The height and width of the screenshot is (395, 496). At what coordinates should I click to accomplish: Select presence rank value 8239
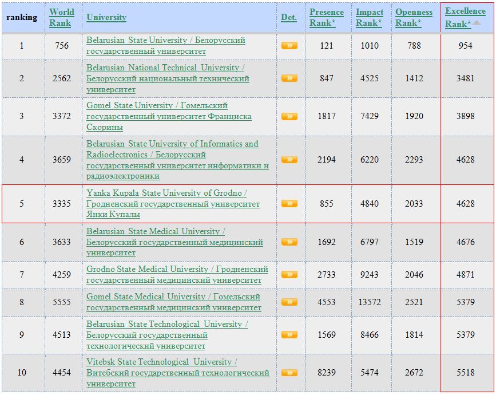coord(327,373)
